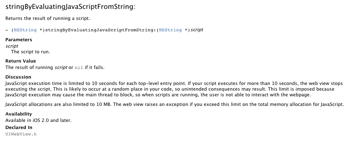Click 'The script to run.' description
Image resolution: width=353 pixels, height=145 pixels.
30,52
